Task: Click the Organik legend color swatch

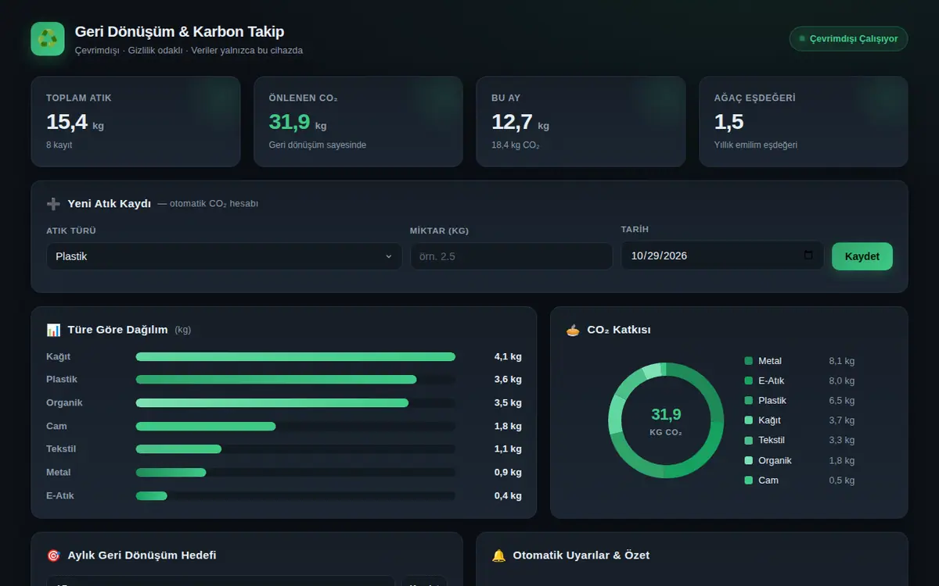Action: pyautogui.click(x=749, y=460)
